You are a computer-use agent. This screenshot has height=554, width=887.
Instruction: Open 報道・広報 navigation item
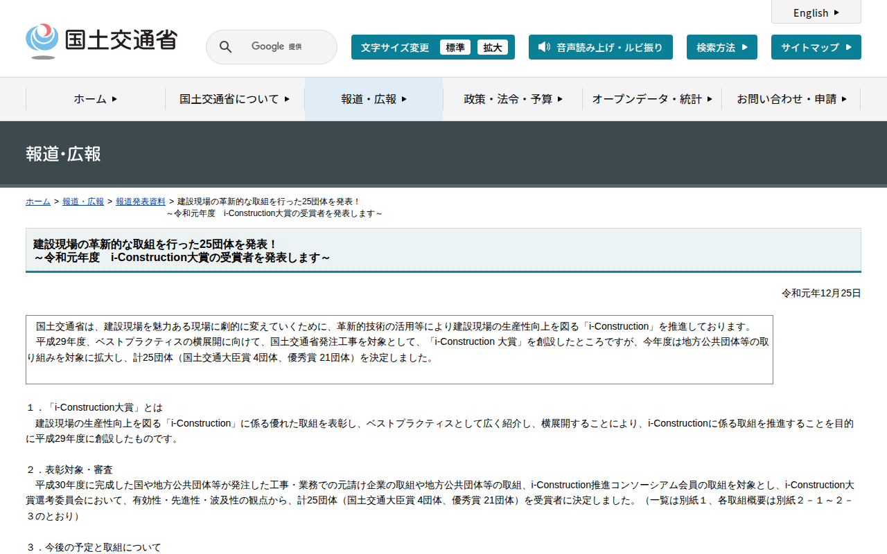pyautogui.click(x=374, y=99)
